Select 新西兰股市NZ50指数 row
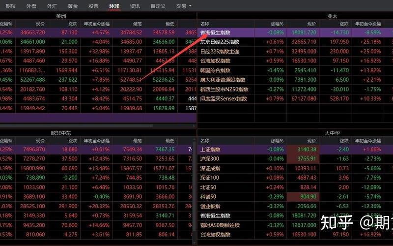This screenshot has height=246, width=393. (295, 90)
